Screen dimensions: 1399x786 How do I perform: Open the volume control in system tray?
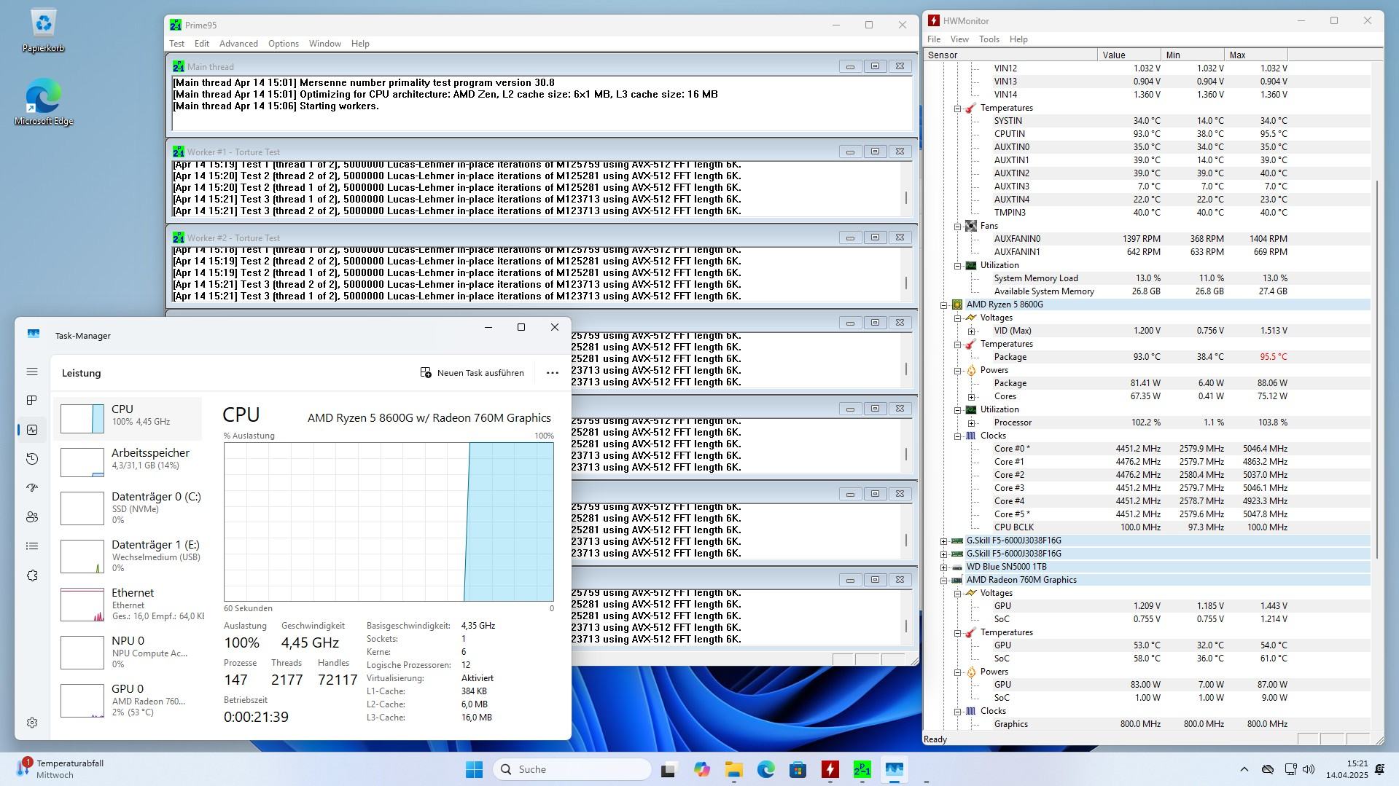(x=1309, y=769)
